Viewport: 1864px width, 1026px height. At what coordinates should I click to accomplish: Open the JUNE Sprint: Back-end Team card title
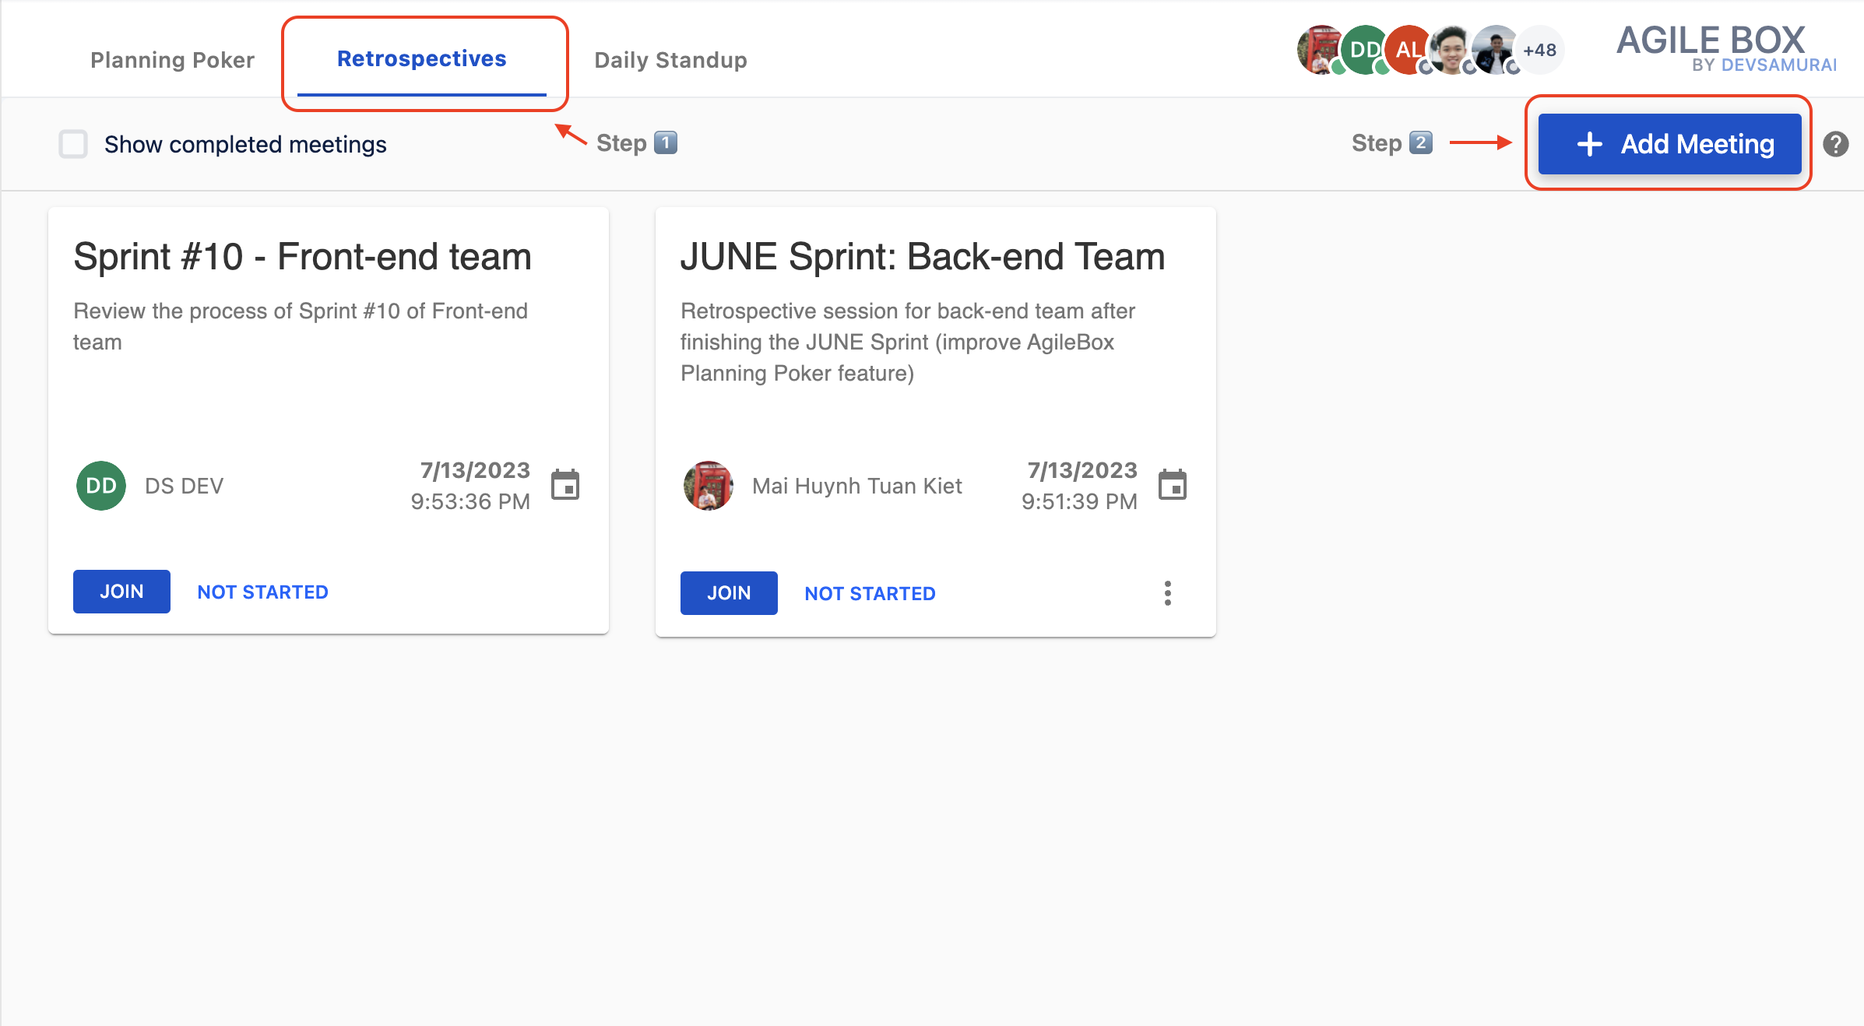(x=922, y=257)
